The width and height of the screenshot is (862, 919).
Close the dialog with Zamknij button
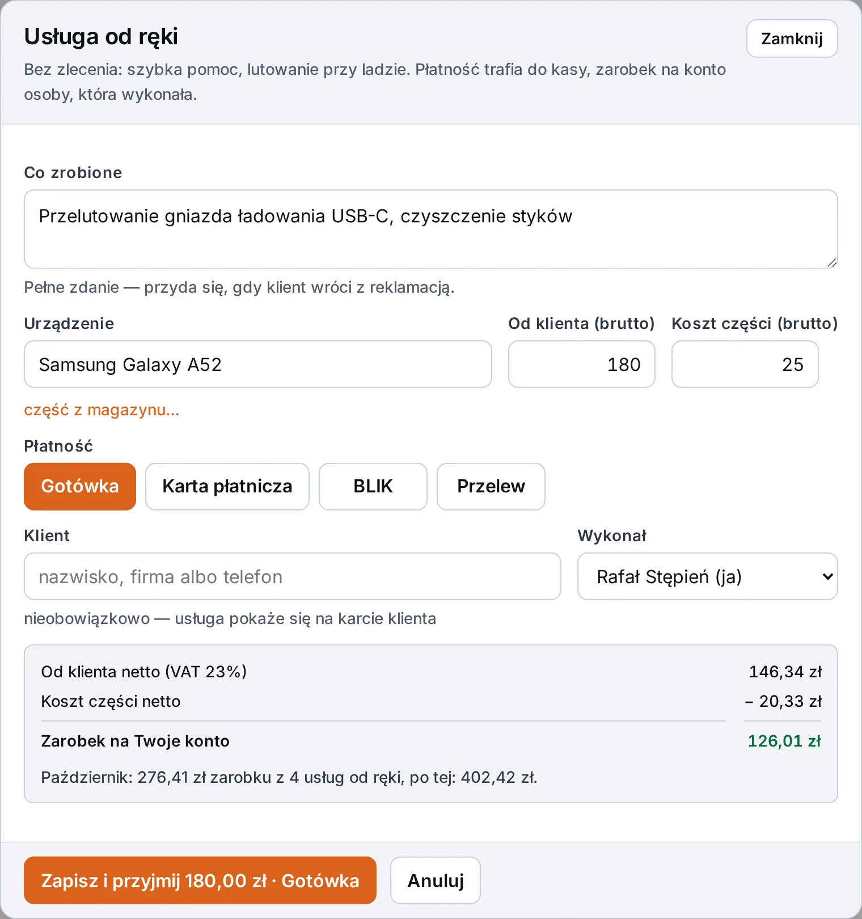tap(792, 39)
